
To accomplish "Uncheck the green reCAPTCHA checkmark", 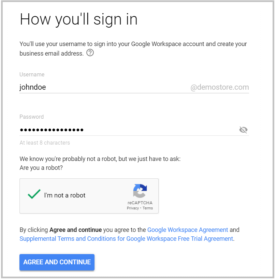I will click(34, 194).
